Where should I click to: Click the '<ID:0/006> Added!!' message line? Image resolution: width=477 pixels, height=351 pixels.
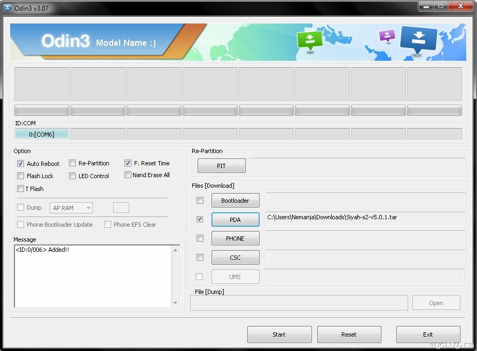[x=42, y=250]
